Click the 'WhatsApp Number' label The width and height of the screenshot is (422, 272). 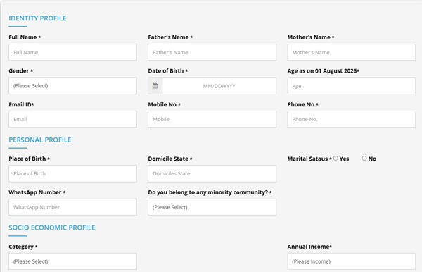point(37,192)
